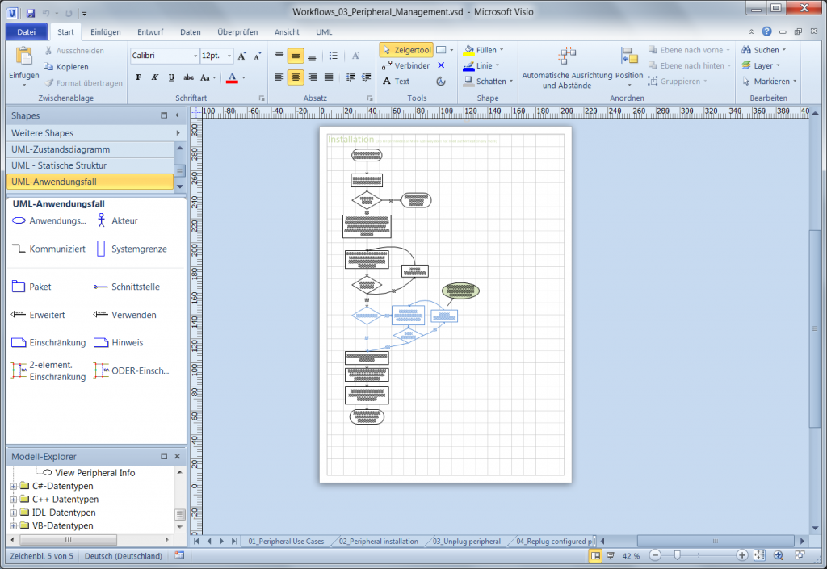Click the underline formatting icon
This screenshot has width=827, height=569.
coord(171,77)
